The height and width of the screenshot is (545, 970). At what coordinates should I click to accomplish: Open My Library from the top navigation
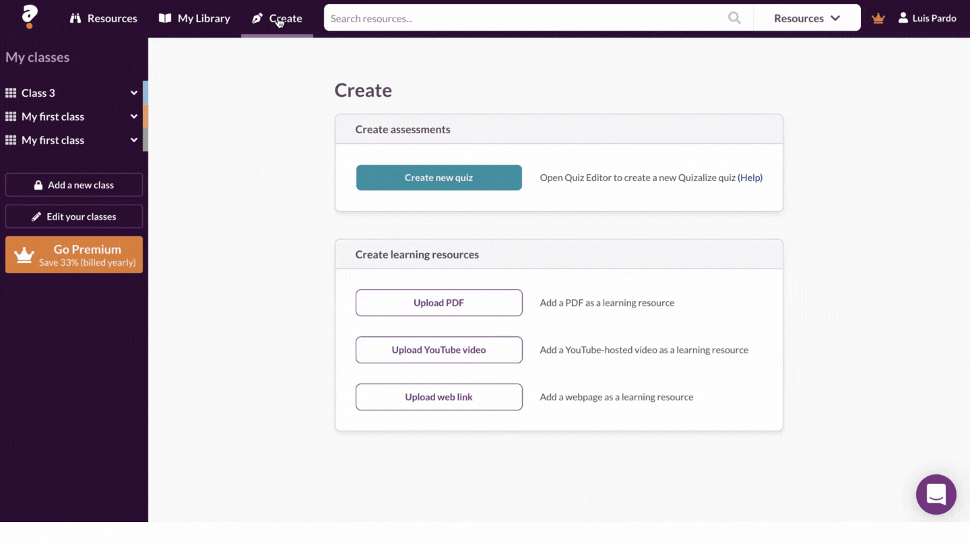pyautogui.click(x=195, y=18)
